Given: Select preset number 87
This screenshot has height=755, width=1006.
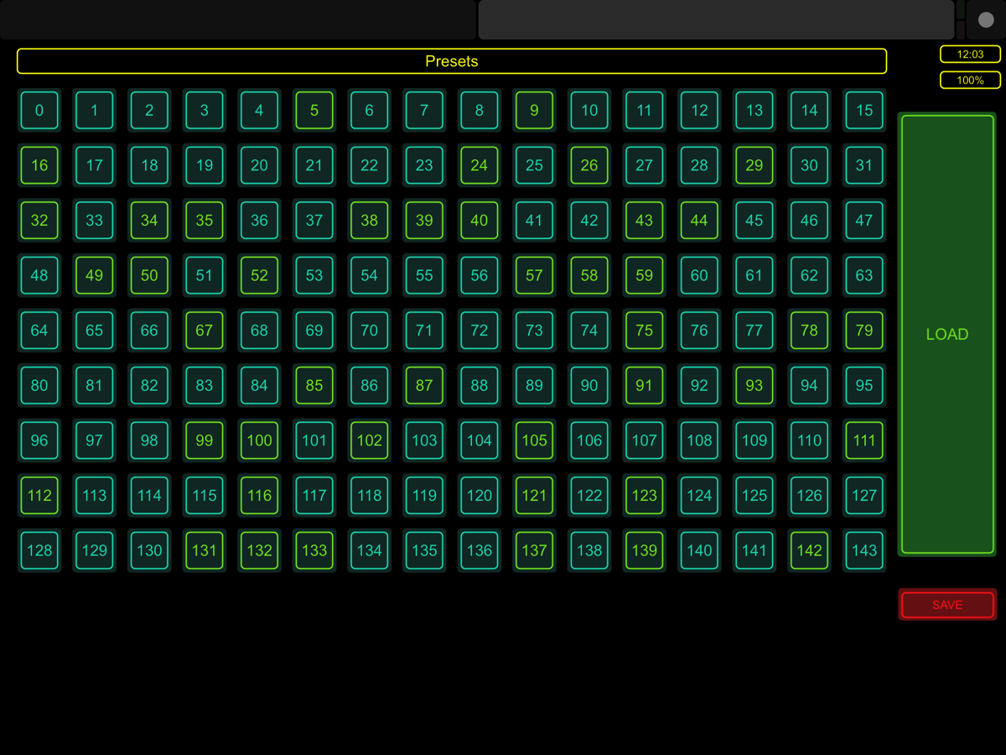Looking at the screenshot, I should pos(424,385).
